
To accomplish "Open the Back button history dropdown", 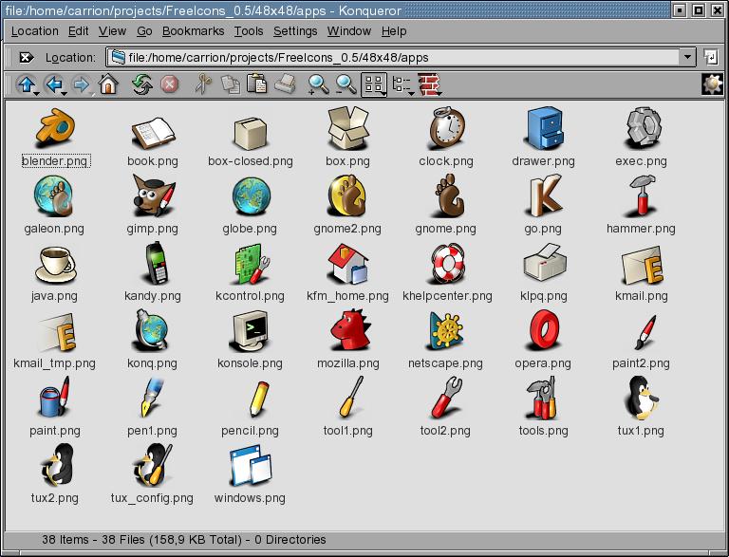I will point(65,94).
